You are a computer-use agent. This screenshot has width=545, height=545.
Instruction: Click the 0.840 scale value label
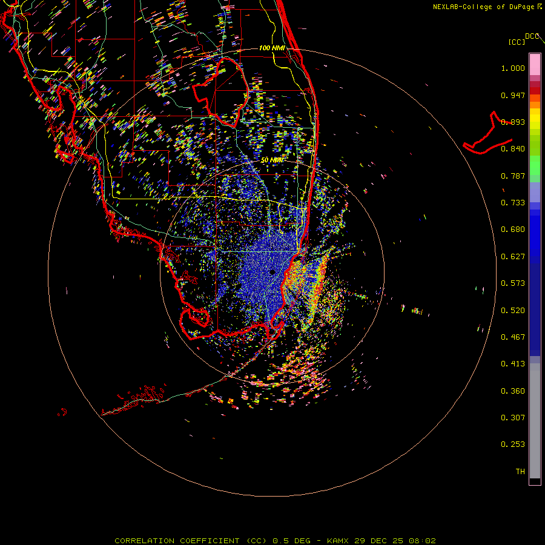click(513, 149)
